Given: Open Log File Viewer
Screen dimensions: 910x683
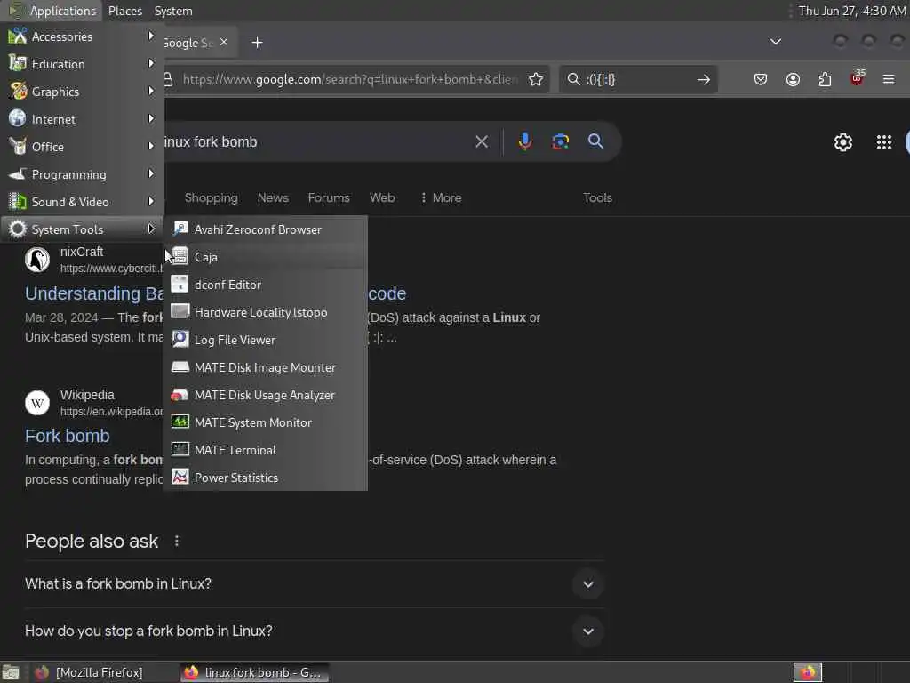Looking at the screenshot, I should point(265,340).
